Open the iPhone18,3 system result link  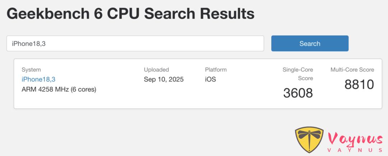pos(38,79)
